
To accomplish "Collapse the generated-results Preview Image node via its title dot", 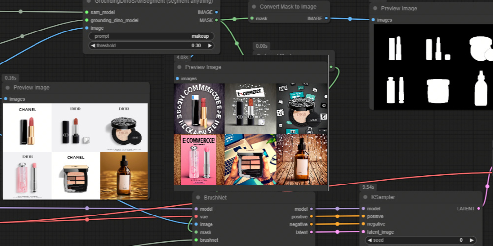I will 179,67.
